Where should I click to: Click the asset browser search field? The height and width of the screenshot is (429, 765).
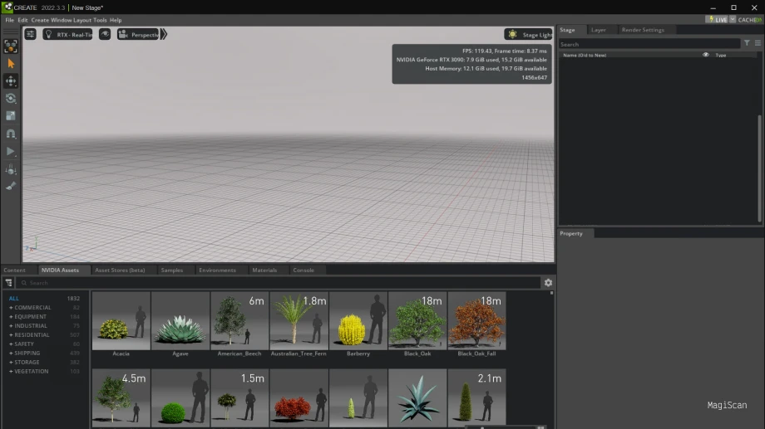[x=279, y=283]
